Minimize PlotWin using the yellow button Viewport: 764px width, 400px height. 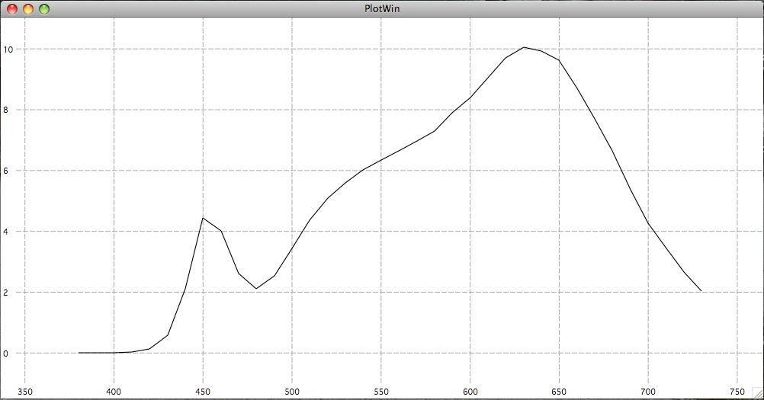point(28,8)
